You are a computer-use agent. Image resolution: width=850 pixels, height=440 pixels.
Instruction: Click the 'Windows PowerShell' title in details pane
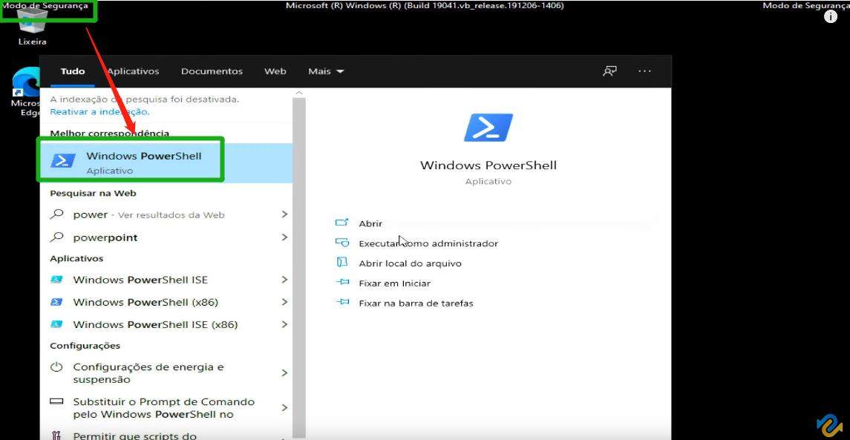pyautogui.click(x=488, y=165)
